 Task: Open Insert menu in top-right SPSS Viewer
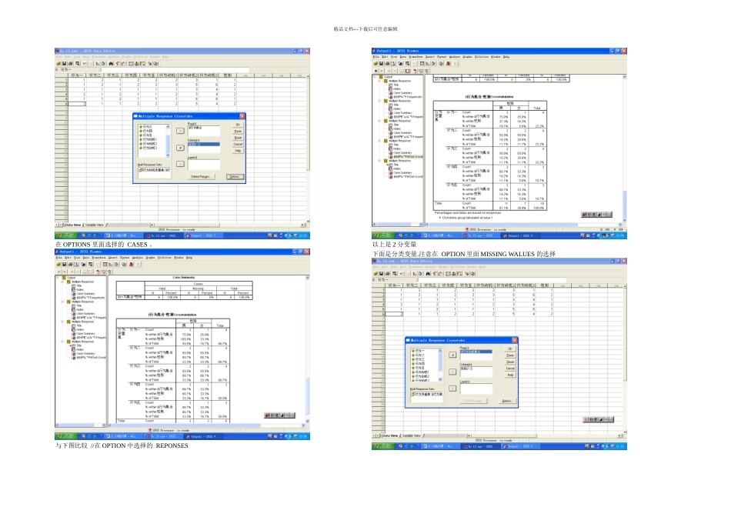tap(430, 57)
